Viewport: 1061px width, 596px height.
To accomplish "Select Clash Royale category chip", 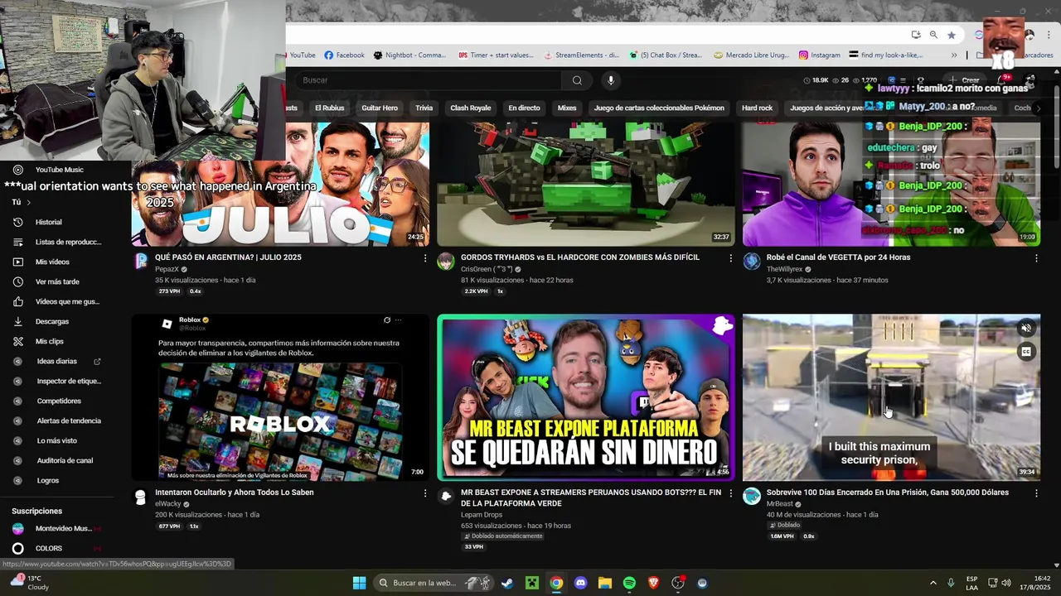I will pyautogui.click(x=471, y=108).
